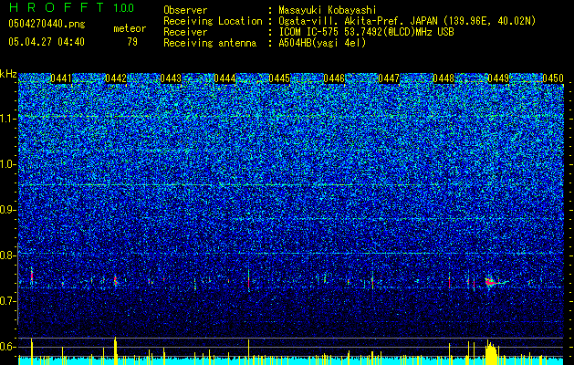Click the 0445 time marker
This screenshot has height=365, width=574.
279,78
